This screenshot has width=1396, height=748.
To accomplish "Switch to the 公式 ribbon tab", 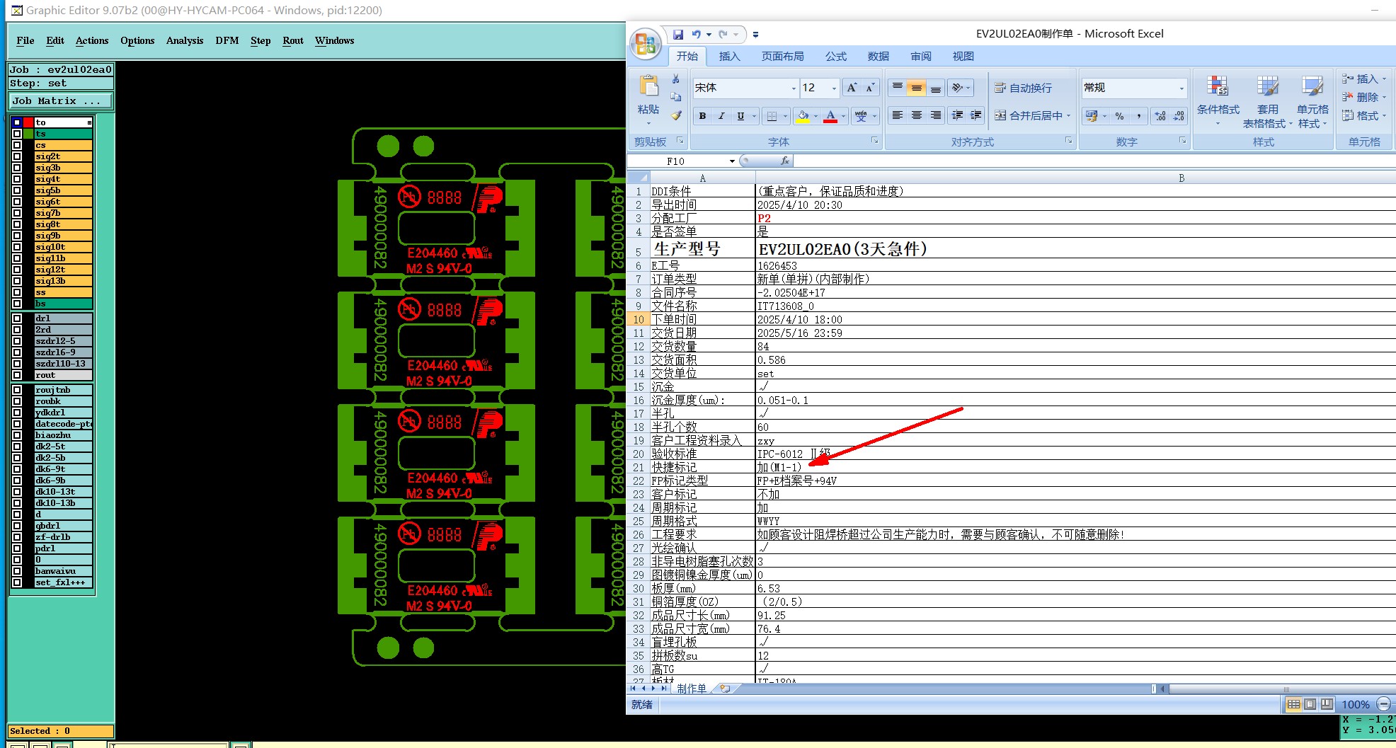I will (835, 57).
